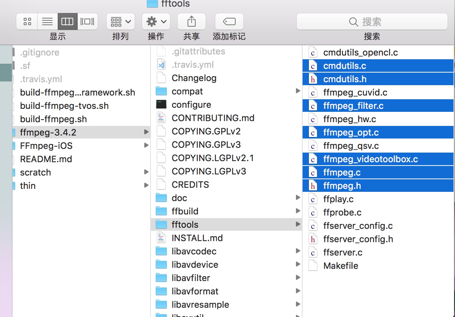Expand the libavformat folder arrow
This screenshot has height=317, width=455.
(298, 291)
